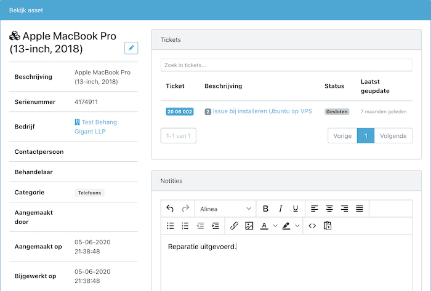
Task: Undo the last change in notes editor
Action: (x=170, y=209)
